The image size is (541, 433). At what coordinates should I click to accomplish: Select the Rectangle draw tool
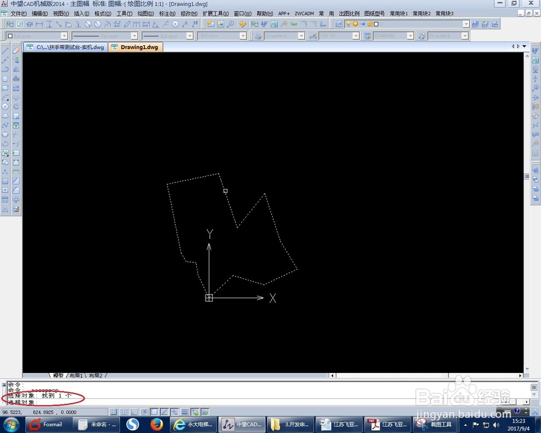(5, 88)
